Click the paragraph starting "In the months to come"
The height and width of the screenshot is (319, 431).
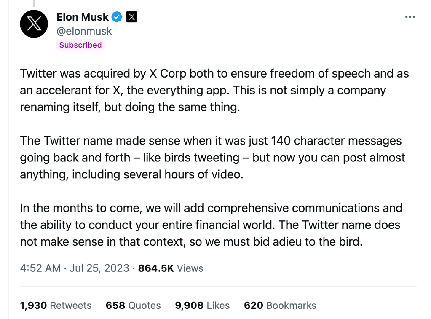click(x=201, y=225)
